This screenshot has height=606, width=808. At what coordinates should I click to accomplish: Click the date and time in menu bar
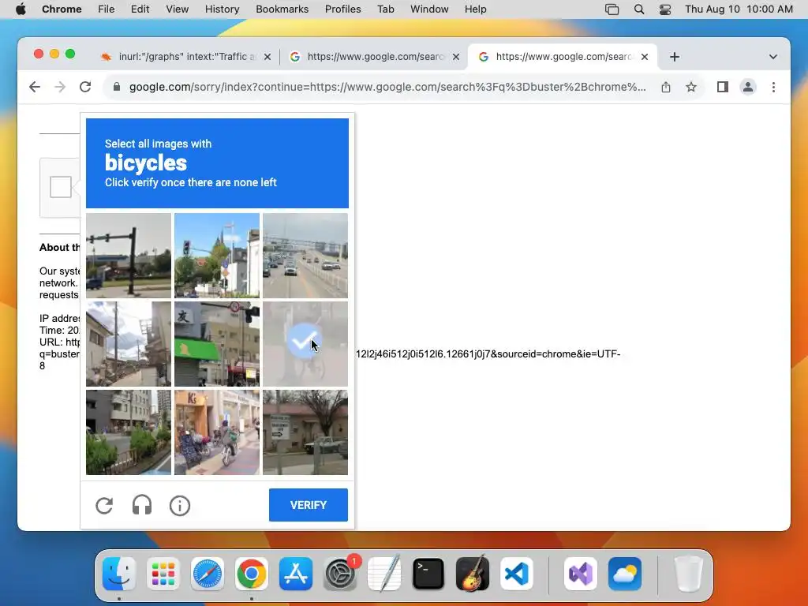739,9
